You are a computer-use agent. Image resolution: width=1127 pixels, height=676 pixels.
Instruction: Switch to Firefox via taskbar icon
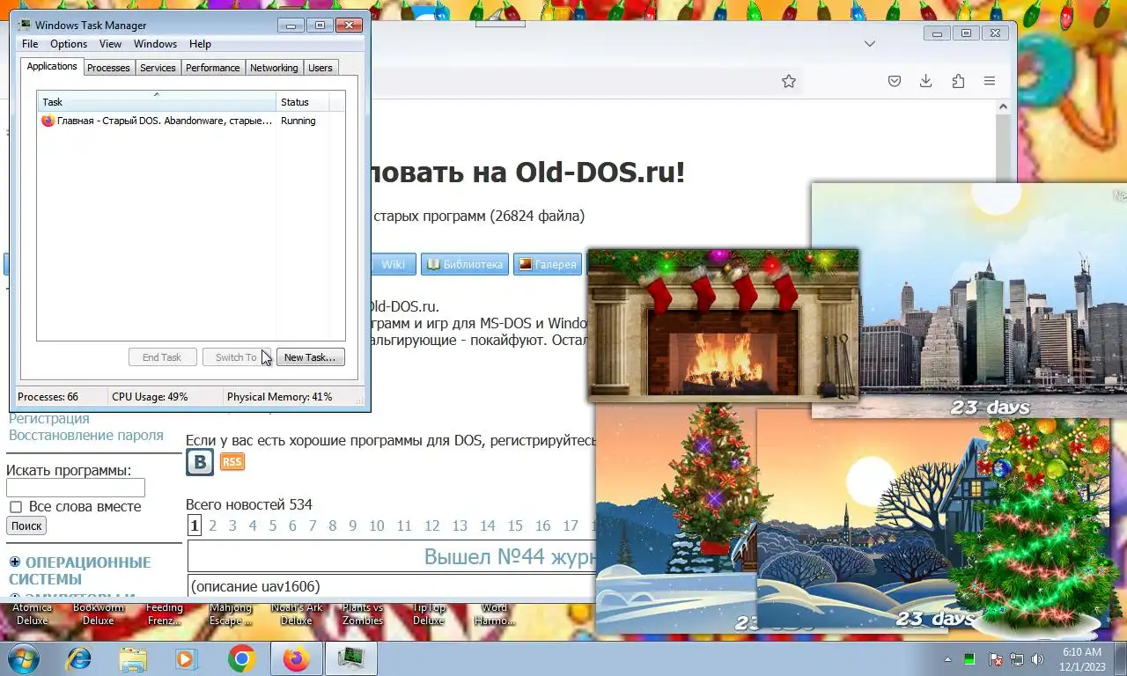click(x=296, y=658)
